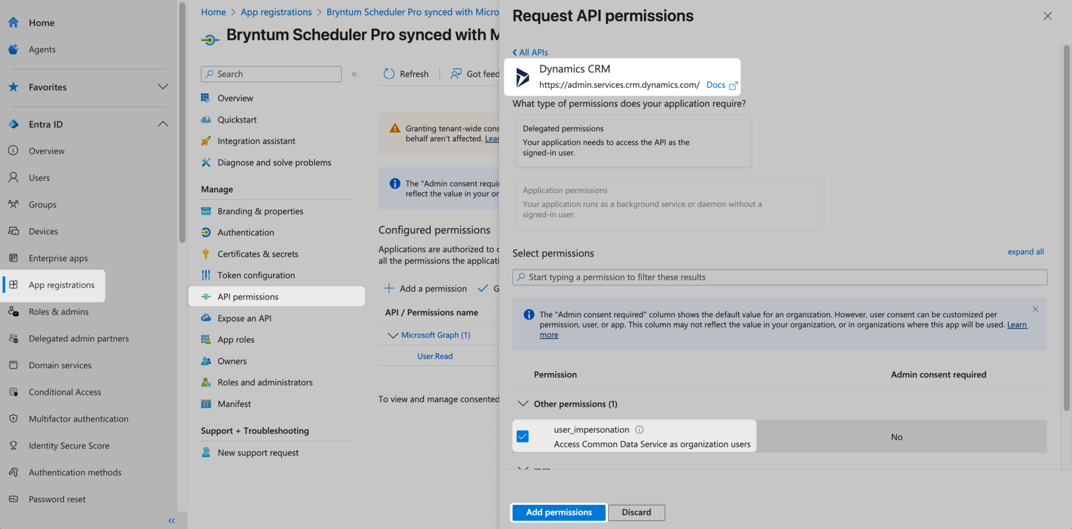Open the Authentication menu item

coord(245,232)
